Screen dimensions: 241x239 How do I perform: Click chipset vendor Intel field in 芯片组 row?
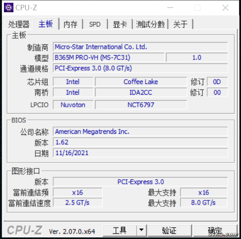73,82
